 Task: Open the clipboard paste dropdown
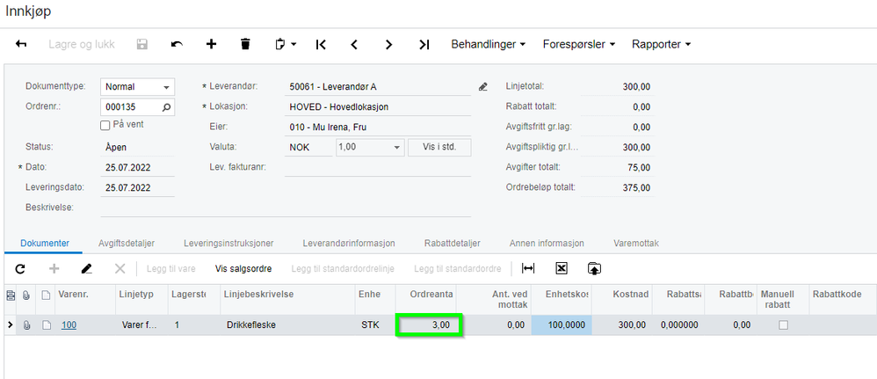click(x=286, y=44)
